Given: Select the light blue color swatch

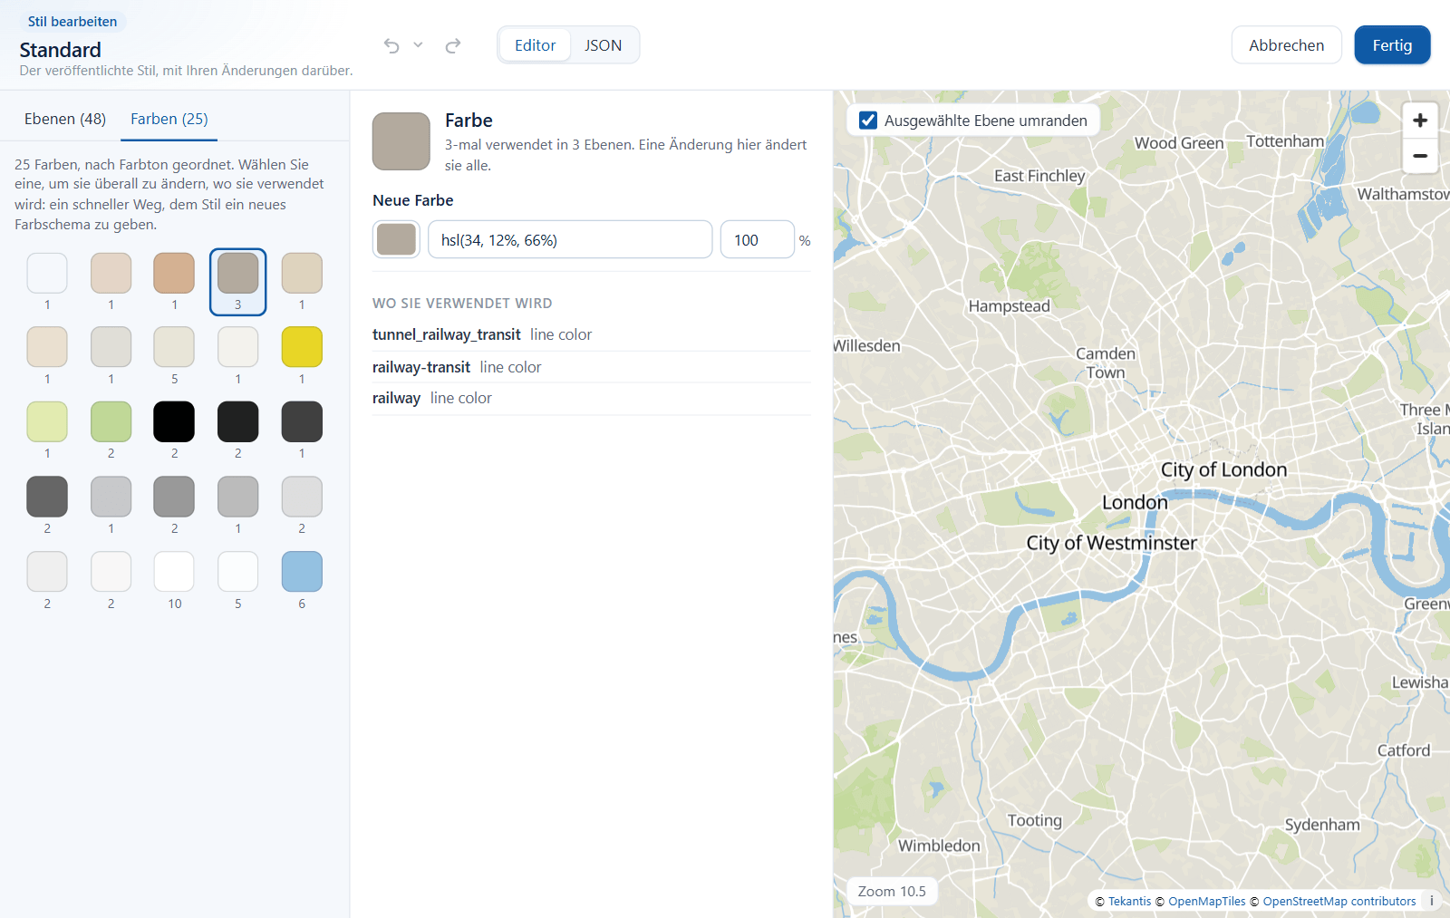Looking at the screenshot, I should tap(302, 572).
